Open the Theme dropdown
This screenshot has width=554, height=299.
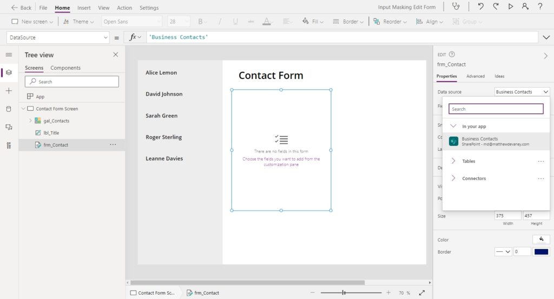[x=78, y=22]
